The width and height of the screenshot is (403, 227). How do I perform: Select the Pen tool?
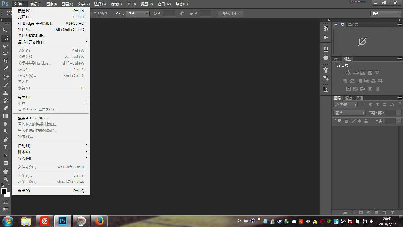(x=6, y=140)
